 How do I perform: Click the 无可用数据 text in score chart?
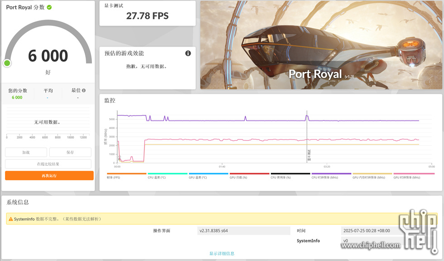(47, 122)
